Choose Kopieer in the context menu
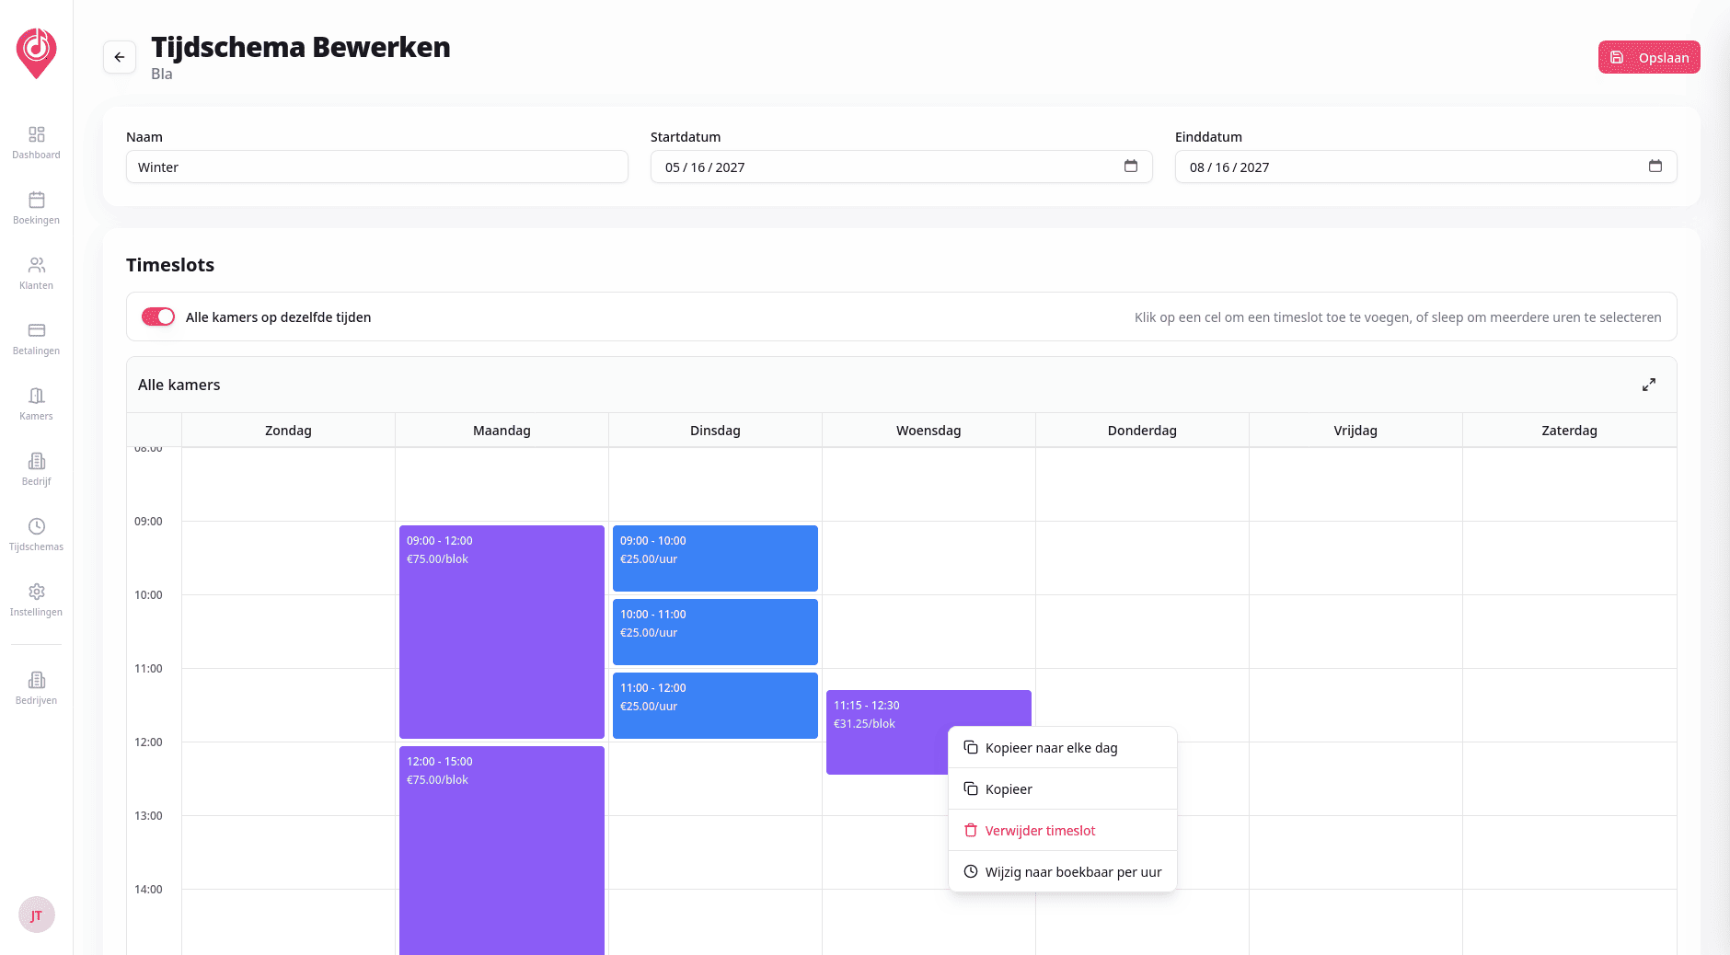The height and width of the screenshot is (955, 1730). pyautogui.click(x=1063, y=788)
